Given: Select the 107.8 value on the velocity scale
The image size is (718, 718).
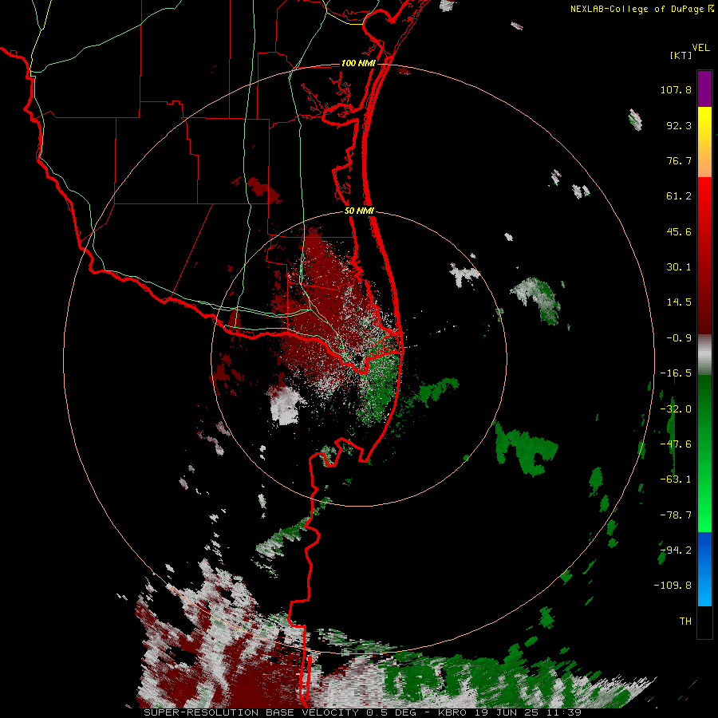Looking at the screenshot, I should 676,89.
